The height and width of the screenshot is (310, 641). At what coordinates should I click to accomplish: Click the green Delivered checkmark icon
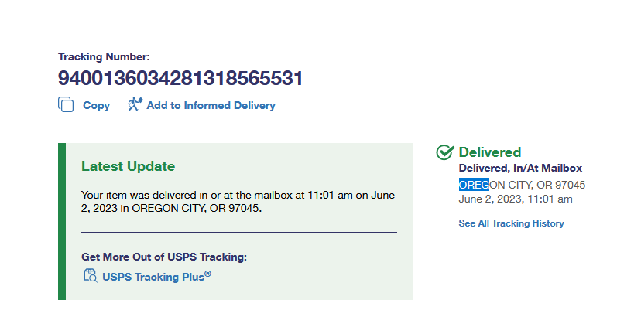(x=444, y=152)
